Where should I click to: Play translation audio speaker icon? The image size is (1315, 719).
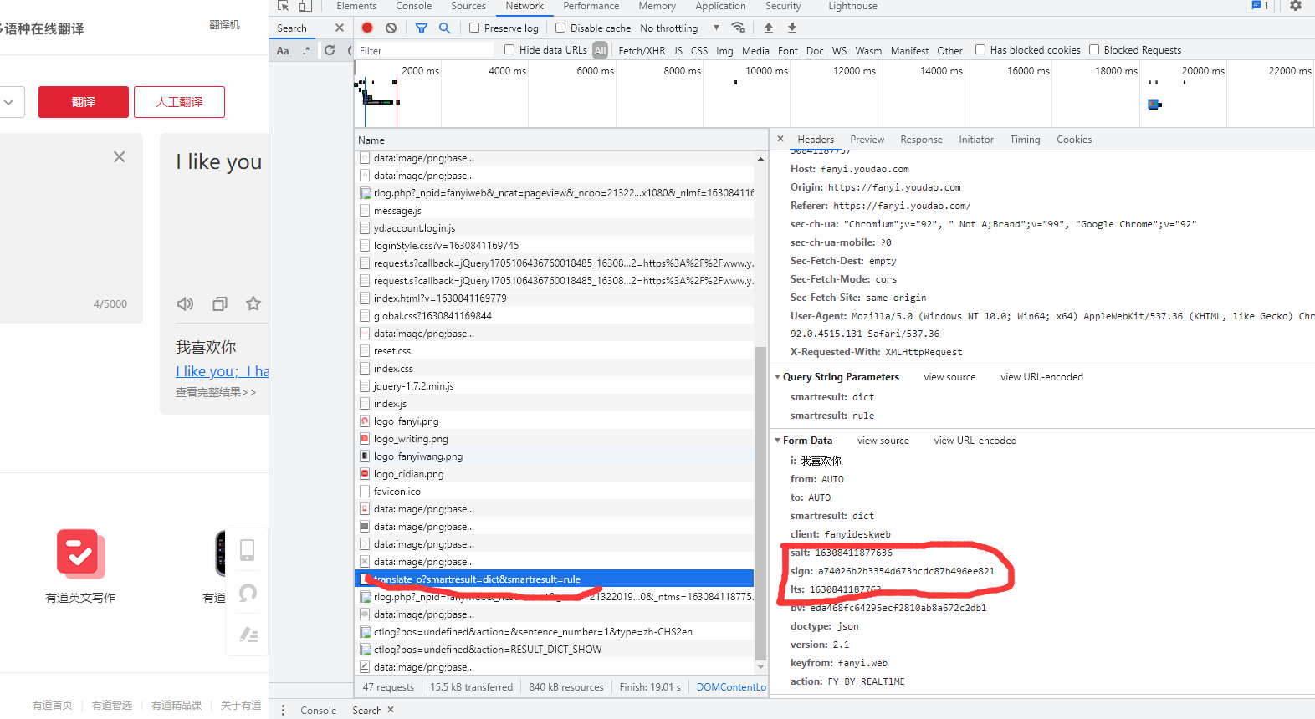(x=185, y=303)
